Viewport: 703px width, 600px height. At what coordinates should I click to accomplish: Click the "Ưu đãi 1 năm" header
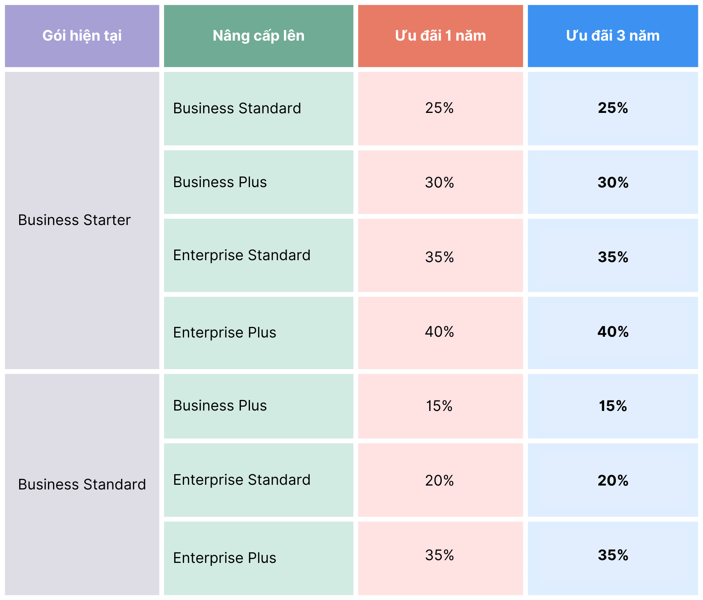click(440, 36)
